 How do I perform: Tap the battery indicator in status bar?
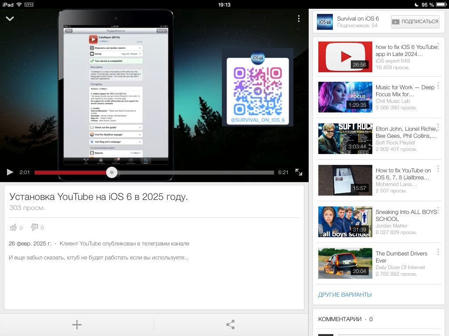pos(441,4)
